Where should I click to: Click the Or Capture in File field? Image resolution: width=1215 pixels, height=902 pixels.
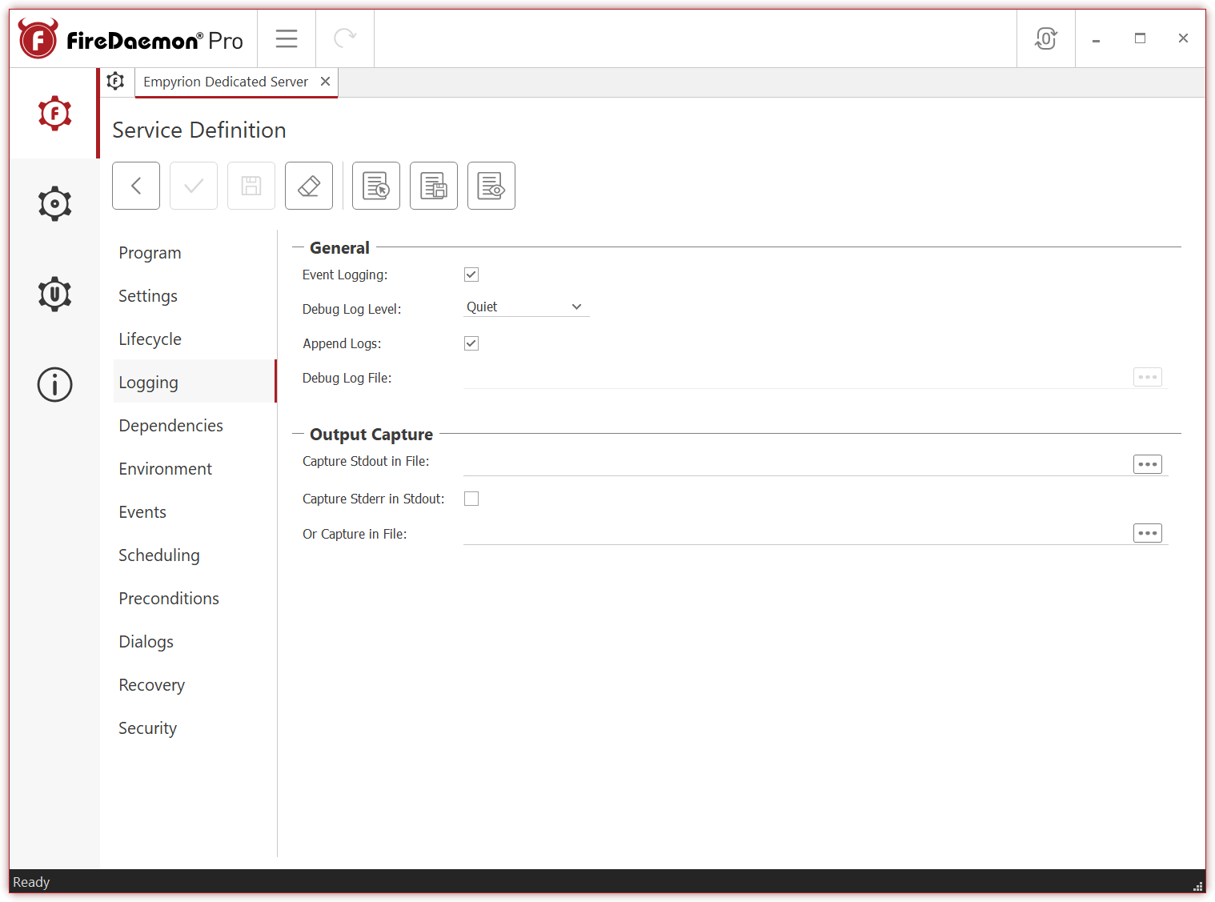coord(796,534)
